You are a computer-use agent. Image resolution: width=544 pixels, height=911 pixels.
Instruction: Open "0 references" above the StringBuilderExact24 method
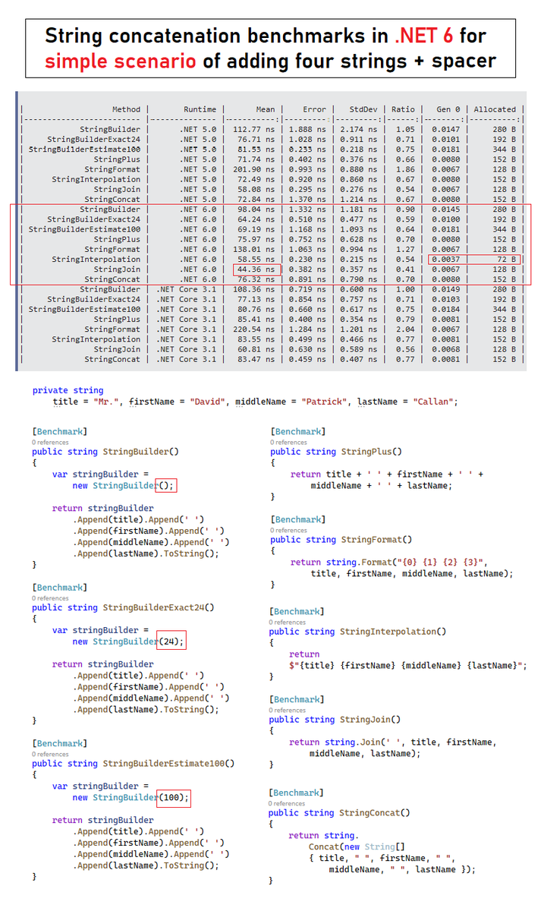click(x=50, y=598)
